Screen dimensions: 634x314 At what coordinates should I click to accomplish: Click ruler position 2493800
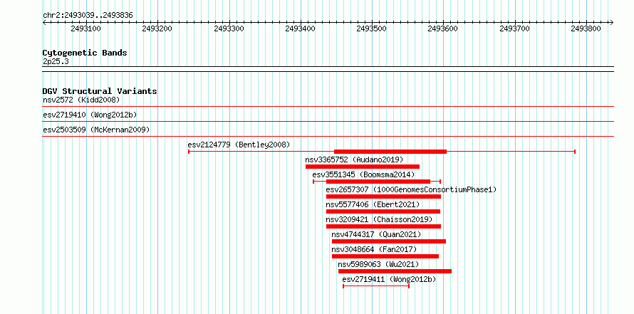click(586, 28)
